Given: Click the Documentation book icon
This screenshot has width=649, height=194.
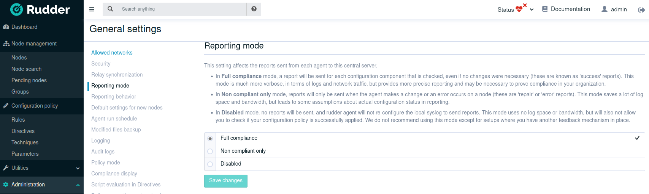Looking at the screenshot, I should click(545, 9).
